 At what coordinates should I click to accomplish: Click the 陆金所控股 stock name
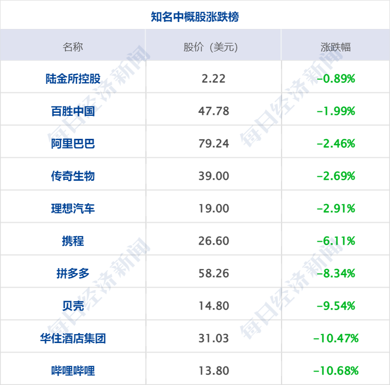(73, 79)
